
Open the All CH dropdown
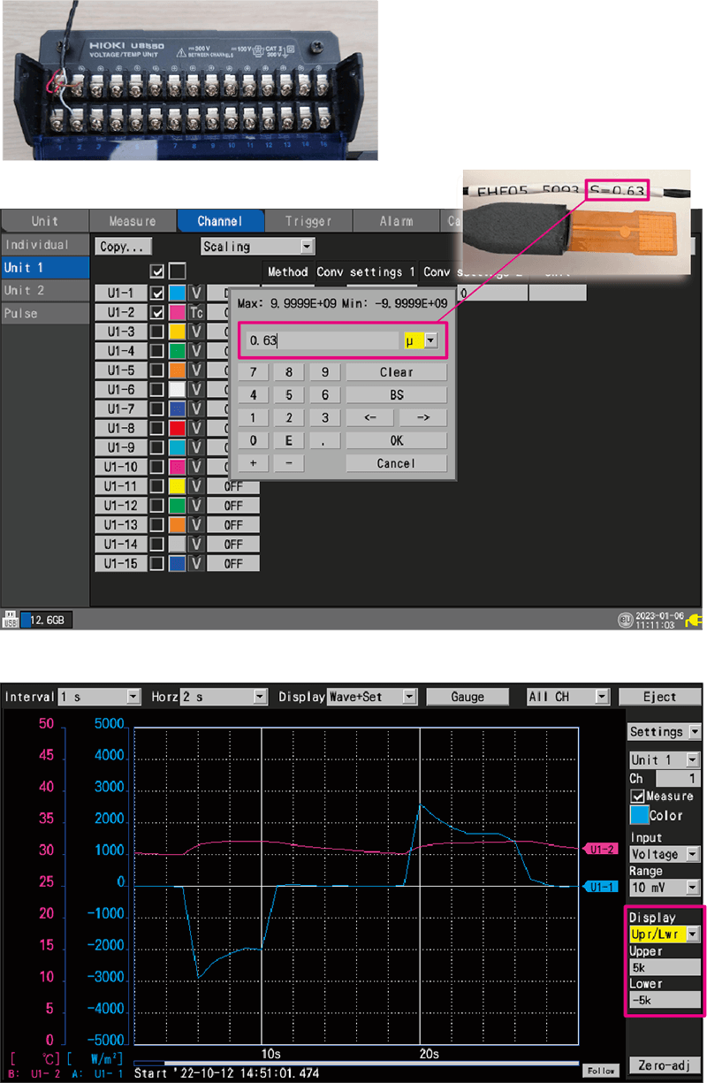[566, 697]
